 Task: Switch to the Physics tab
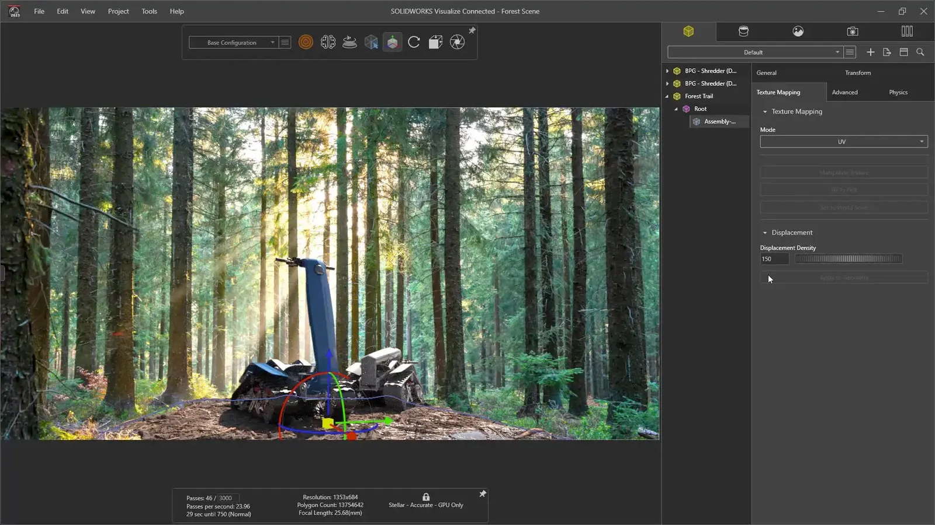(898, 92)
